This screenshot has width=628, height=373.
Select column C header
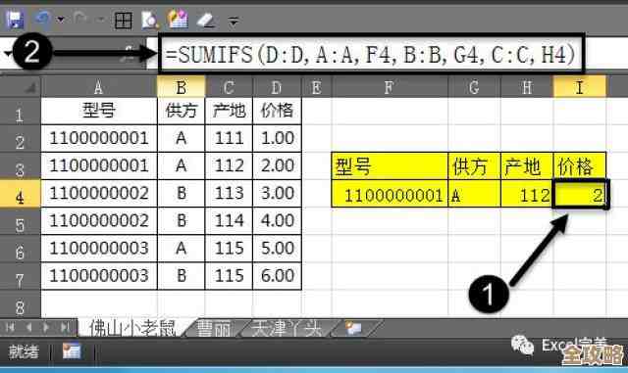(x=229, y=87)
